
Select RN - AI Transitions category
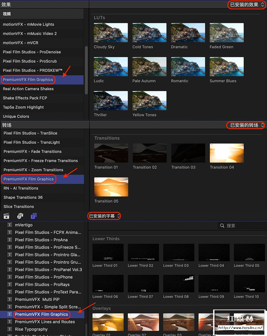coord(42,189)
